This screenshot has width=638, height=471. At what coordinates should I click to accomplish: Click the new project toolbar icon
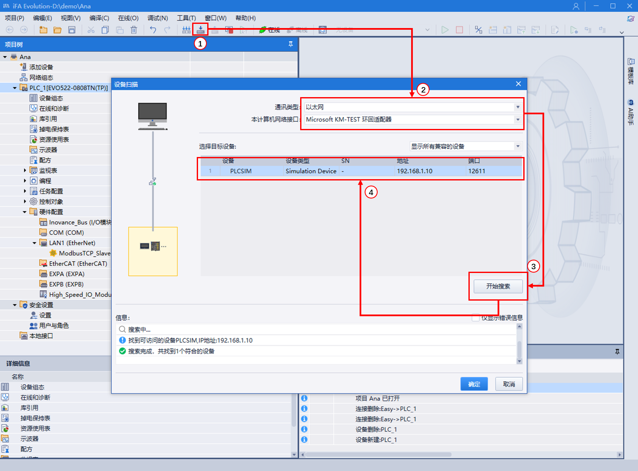click(x=43, y=30)
